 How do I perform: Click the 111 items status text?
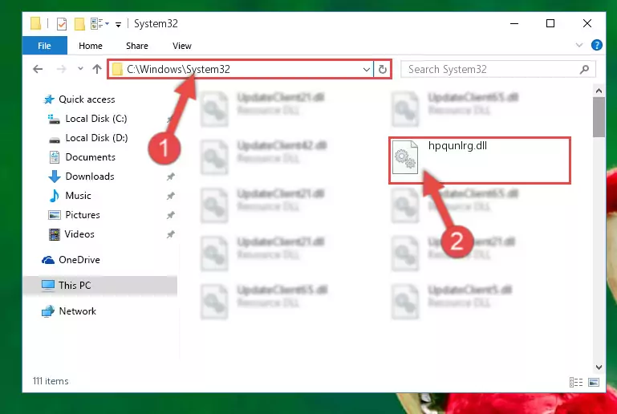tap(51, 381)
